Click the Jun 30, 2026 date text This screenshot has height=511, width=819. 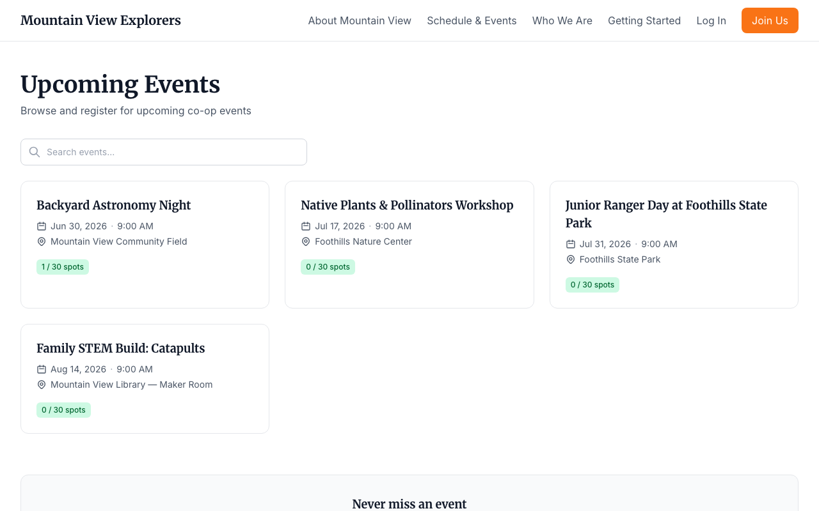tap(79, 226)
